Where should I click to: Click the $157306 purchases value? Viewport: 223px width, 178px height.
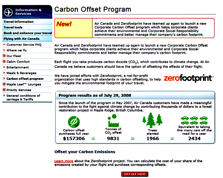[74, 139]
